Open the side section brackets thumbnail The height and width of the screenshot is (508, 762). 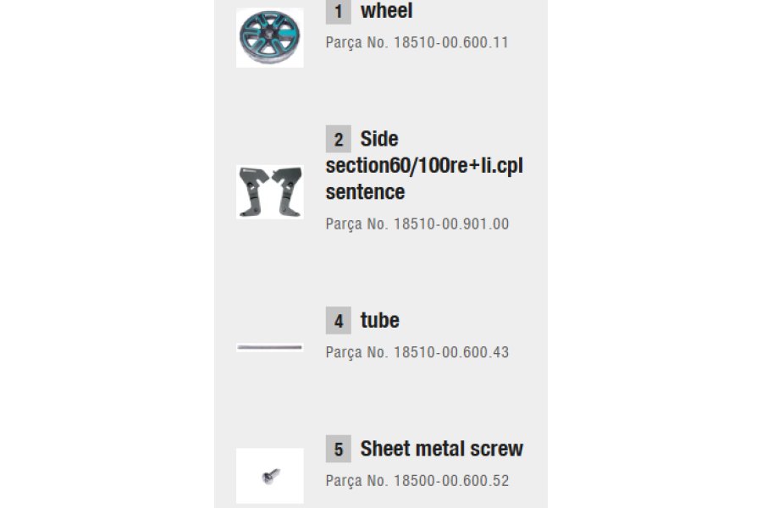pyautogui.click(x=270, y=192)
